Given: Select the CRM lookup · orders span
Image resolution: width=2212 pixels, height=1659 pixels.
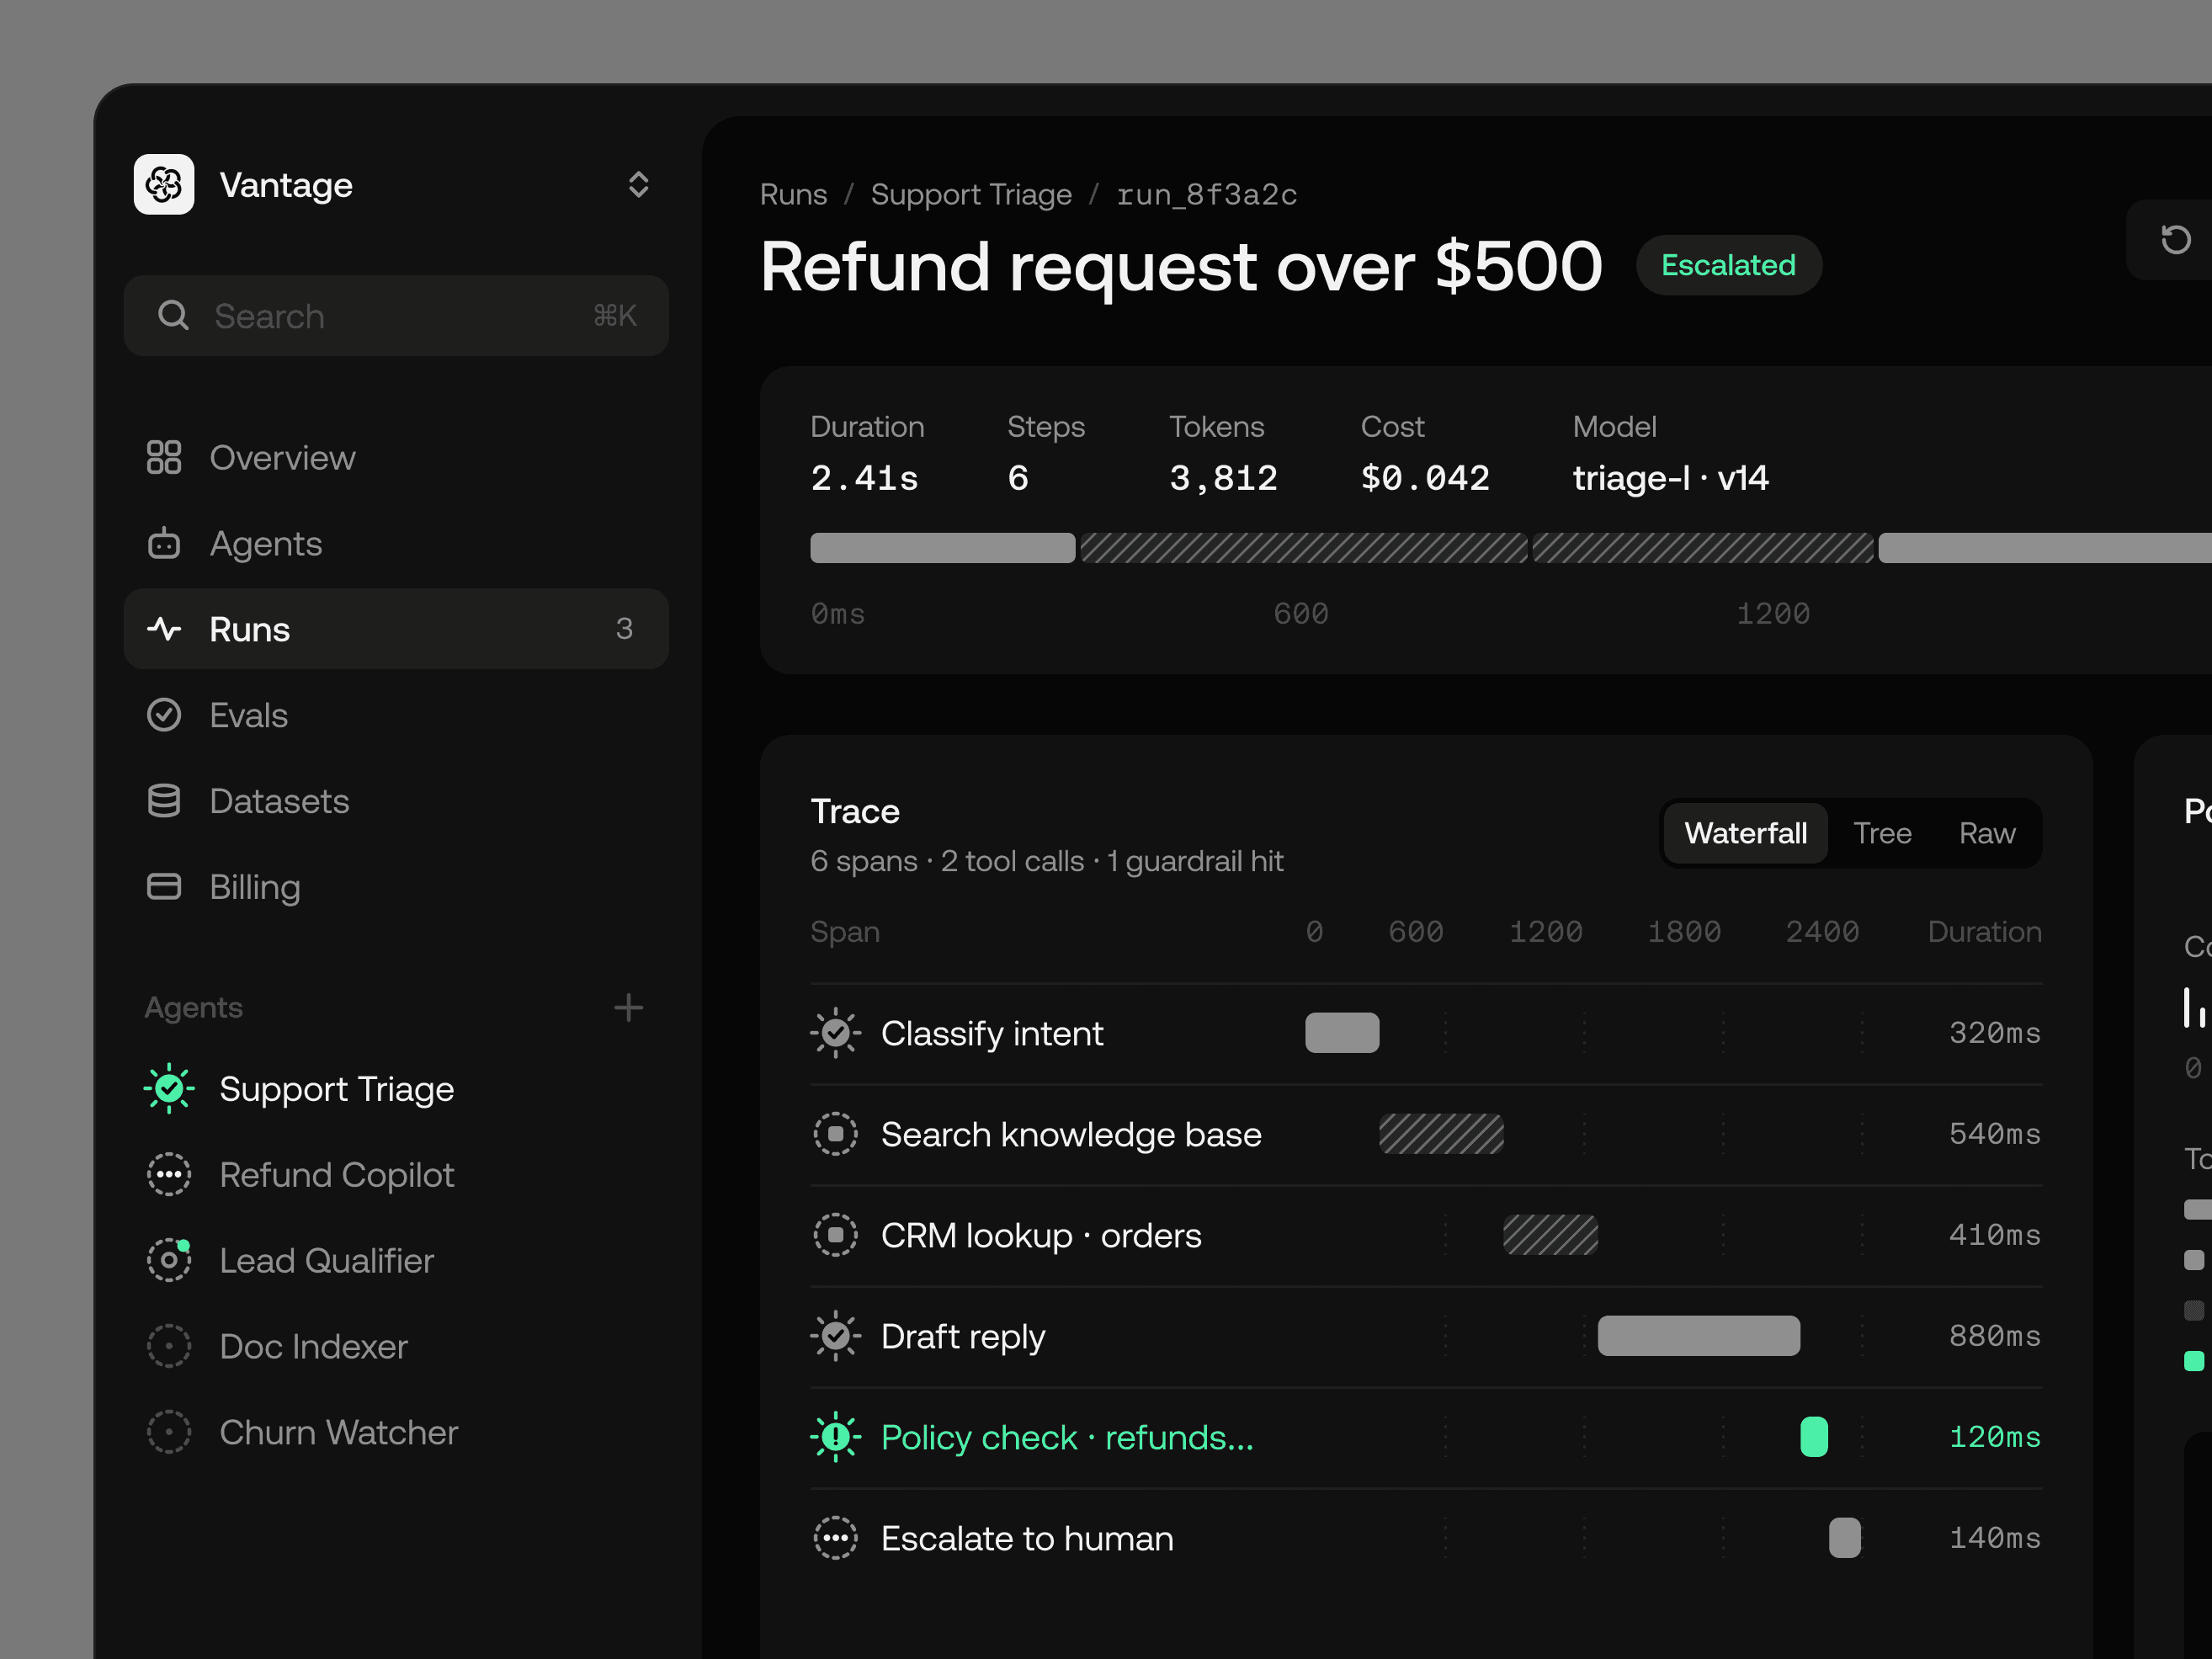Looking at the screenshot, I should [x=1426, y=1236].
